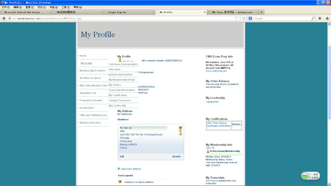Click Edit on the Business address
The image size is (331, 186).
(x=122, y=156)
